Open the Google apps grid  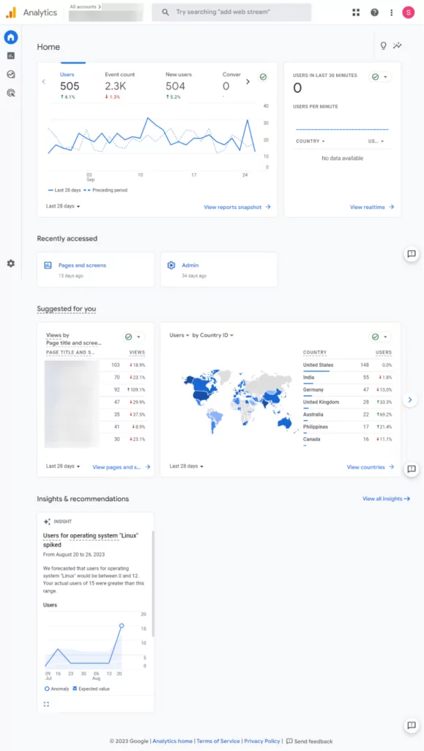pos(356,12)
